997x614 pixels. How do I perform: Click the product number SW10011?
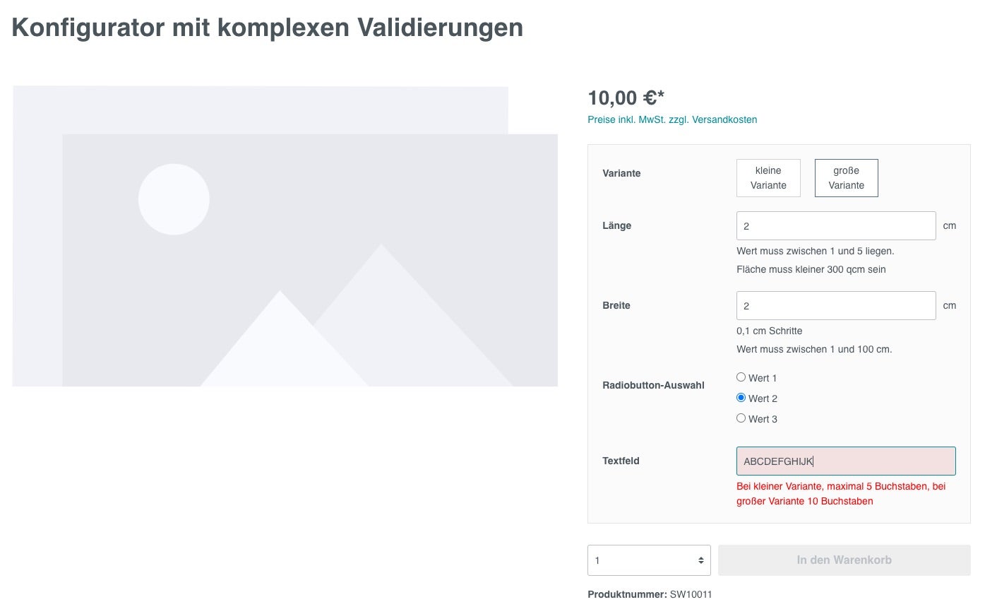coord(691,594)
